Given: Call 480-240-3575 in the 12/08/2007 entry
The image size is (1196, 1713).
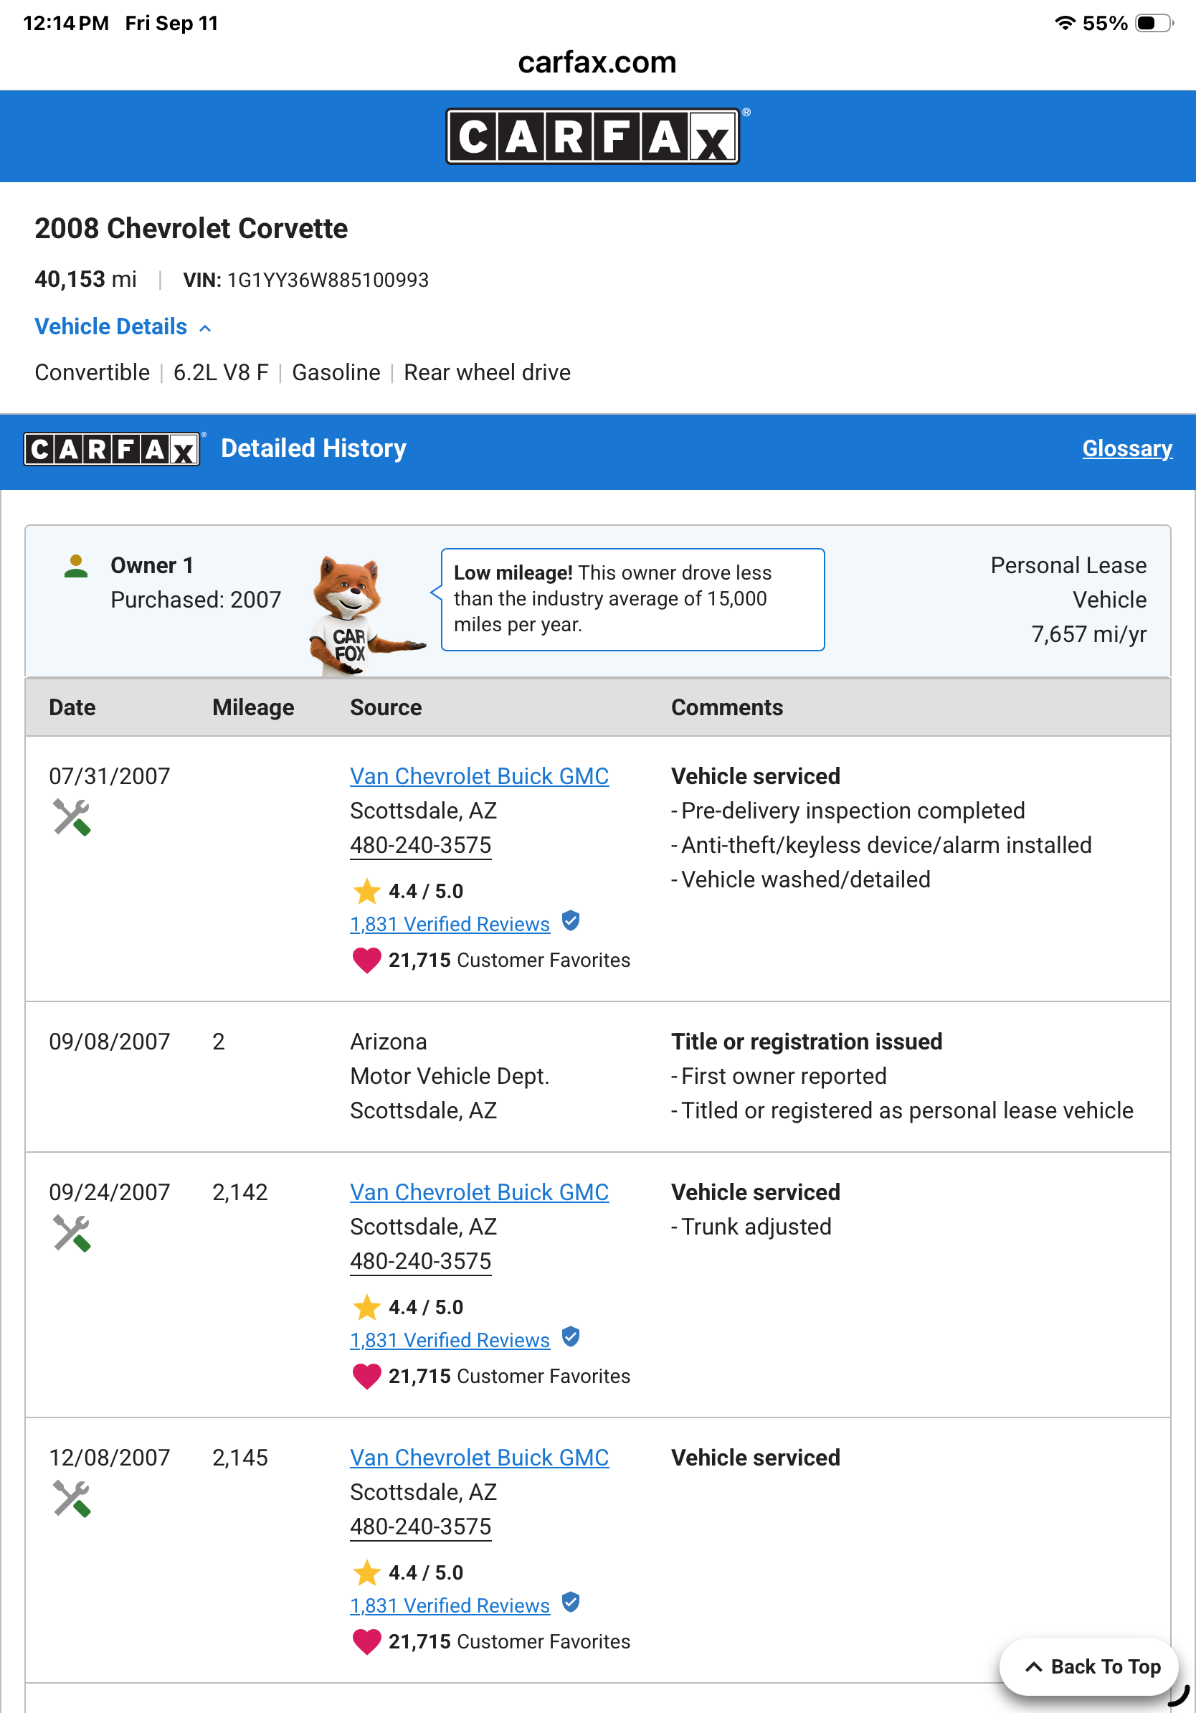Looking at the screenshot, I should (421, 1527).
